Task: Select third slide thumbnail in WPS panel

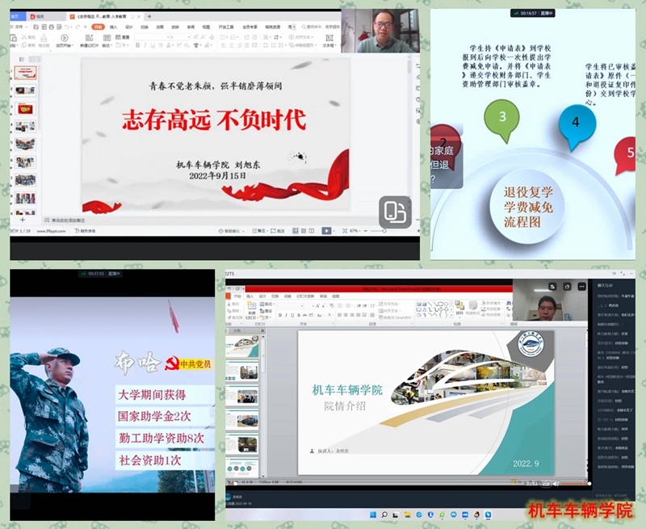Action: pyautogui.click(x=25, y=108)
